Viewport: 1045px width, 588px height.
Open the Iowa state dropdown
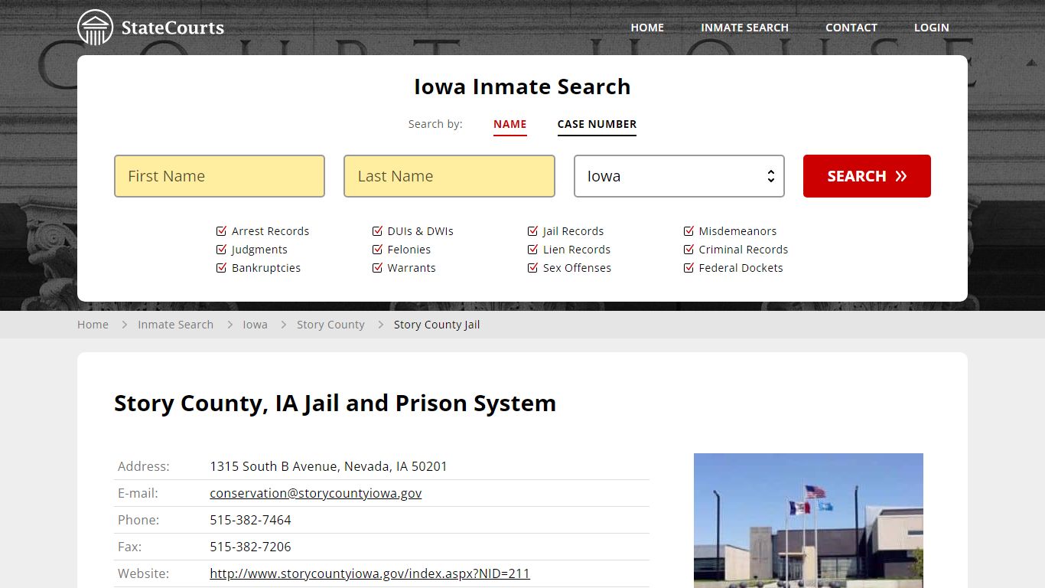[679, 176]
